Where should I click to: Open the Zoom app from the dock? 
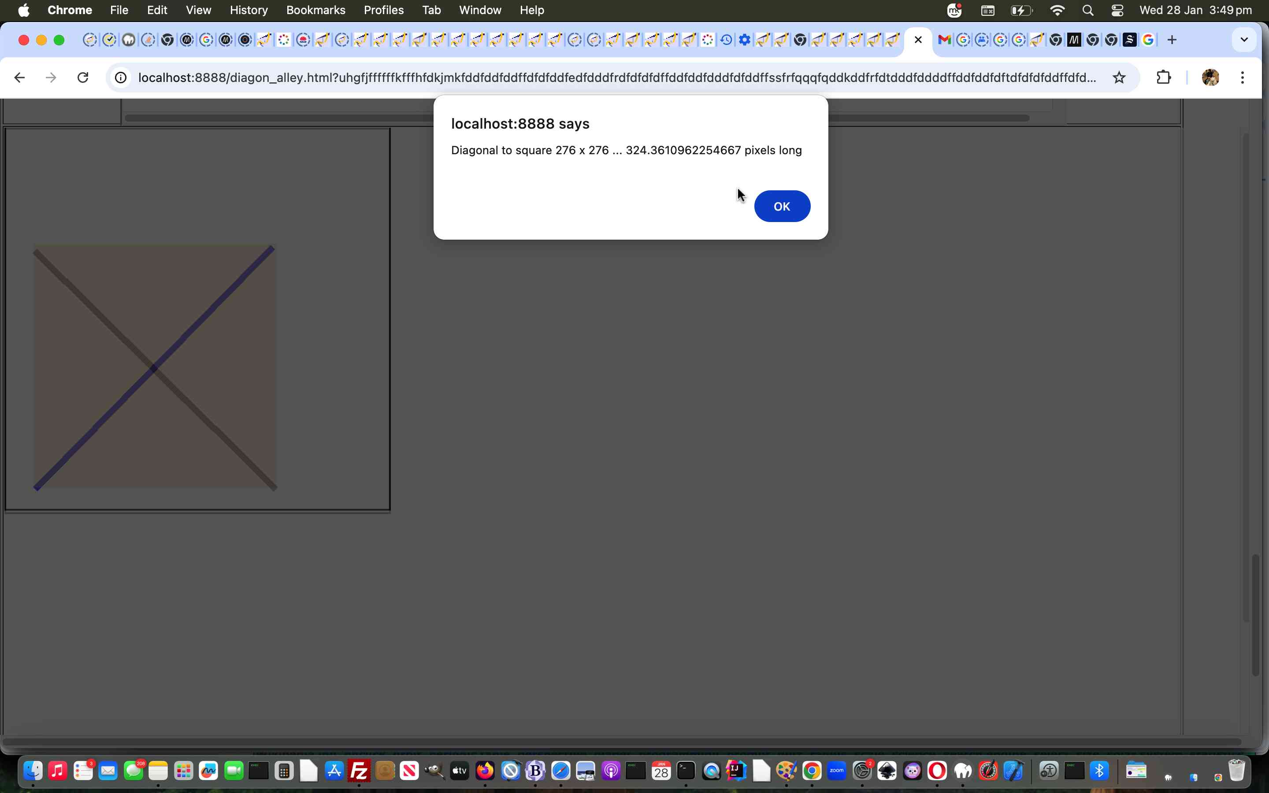click(837, 770)
